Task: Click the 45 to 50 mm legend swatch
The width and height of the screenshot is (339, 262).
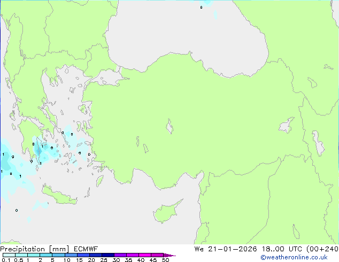Action: point(157,255)
